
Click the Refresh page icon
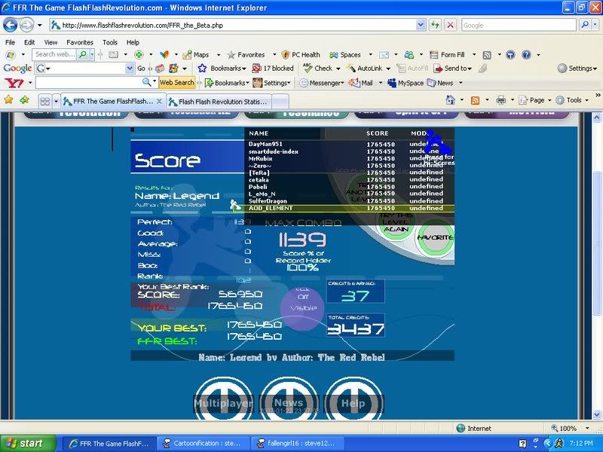[435, 25]
